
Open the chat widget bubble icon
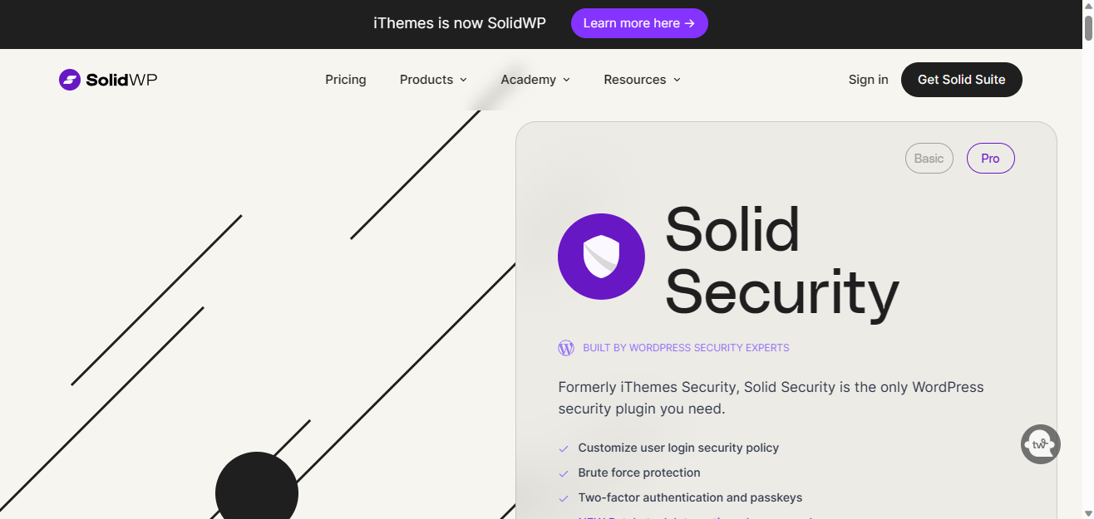tap(1040, 444)
